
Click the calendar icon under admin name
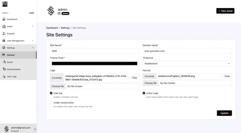(59, 13)
